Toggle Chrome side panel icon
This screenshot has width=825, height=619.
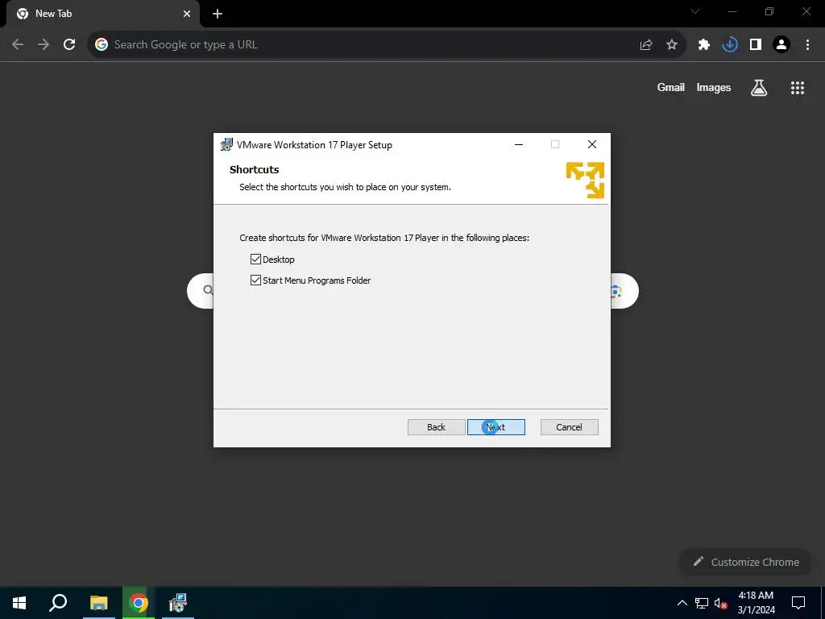click(x=756, y=45)
